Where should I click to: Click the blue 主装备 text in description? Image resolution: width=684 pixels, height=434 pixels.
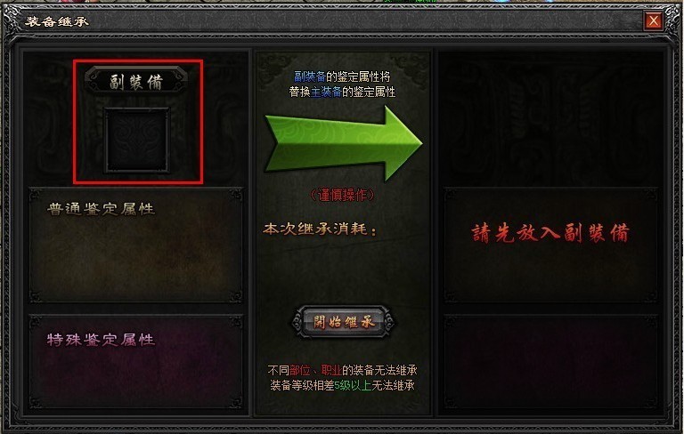[326, 92]
